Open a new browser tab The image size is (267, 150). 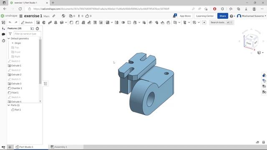pyautogui.click(x=53, y=3)
